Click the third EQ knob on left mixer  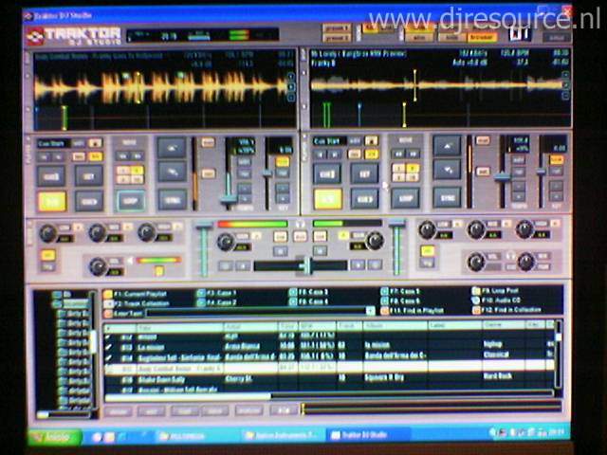(x=146, y=232)
